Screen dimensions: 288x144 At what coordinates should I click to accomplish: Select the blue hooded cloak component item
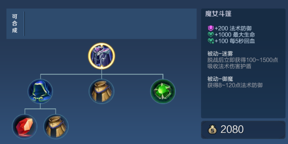pyautogui.click(x=40, y=91)
